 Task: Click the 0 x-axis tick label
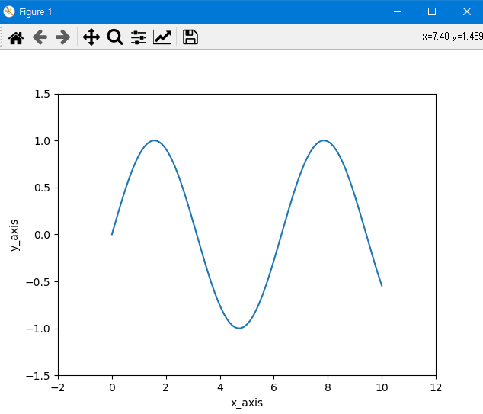tap(112, 387)
